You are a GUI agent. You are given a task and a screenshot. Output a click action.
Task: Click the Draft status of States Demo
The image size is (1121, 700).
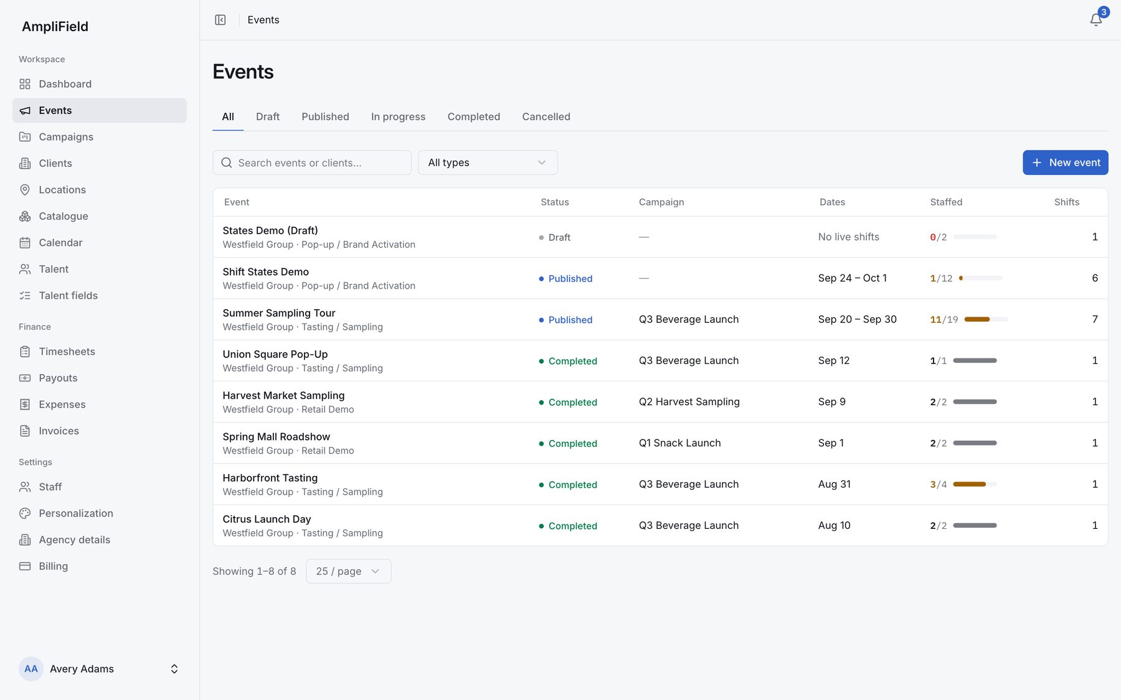coord(555,237)
